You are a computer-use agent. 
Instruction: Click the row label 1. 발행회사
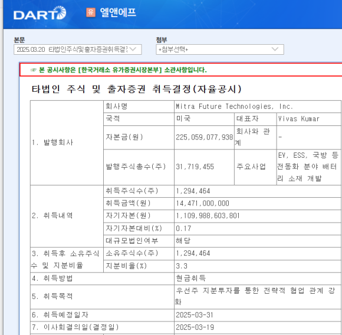point(52,142)
